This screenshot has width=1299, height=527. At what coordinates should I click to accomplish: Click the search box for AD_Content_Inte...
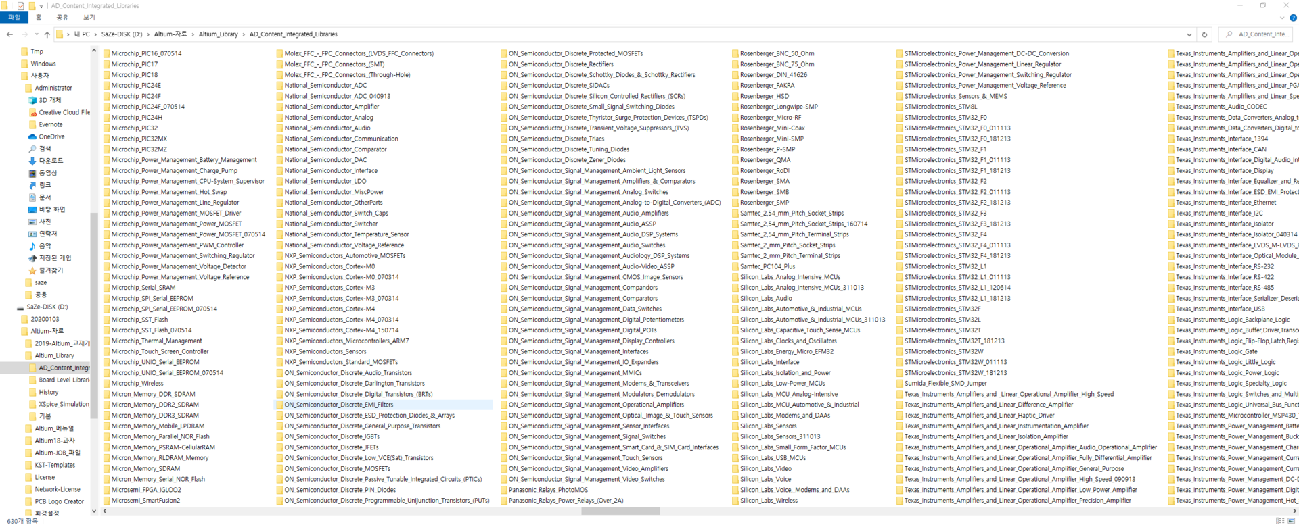click(x=1256, y=34)
